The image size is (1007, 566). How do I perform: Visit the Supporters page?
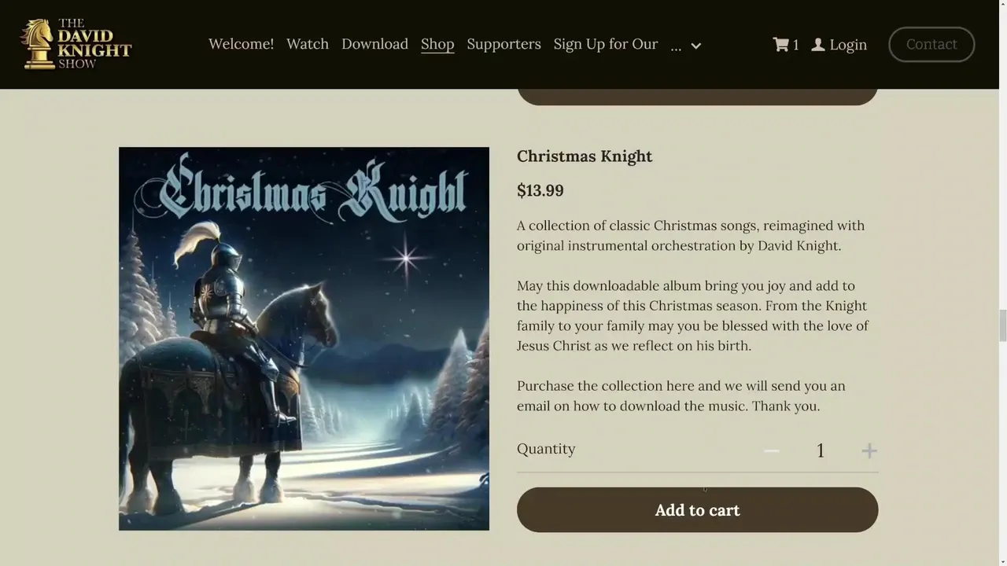point(503,44)
